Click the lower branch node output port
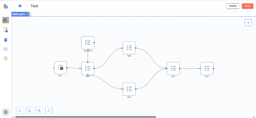Viewport: 256px width, 118px height. tap(136, 89)
